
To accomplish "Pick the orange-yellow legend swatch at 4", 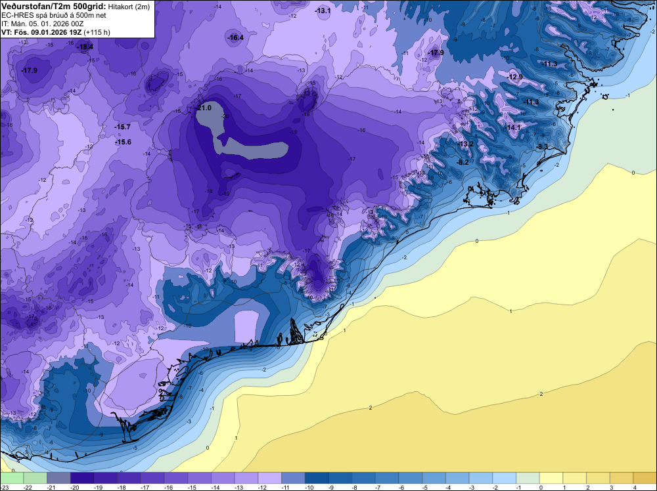I will coord(645,477).
